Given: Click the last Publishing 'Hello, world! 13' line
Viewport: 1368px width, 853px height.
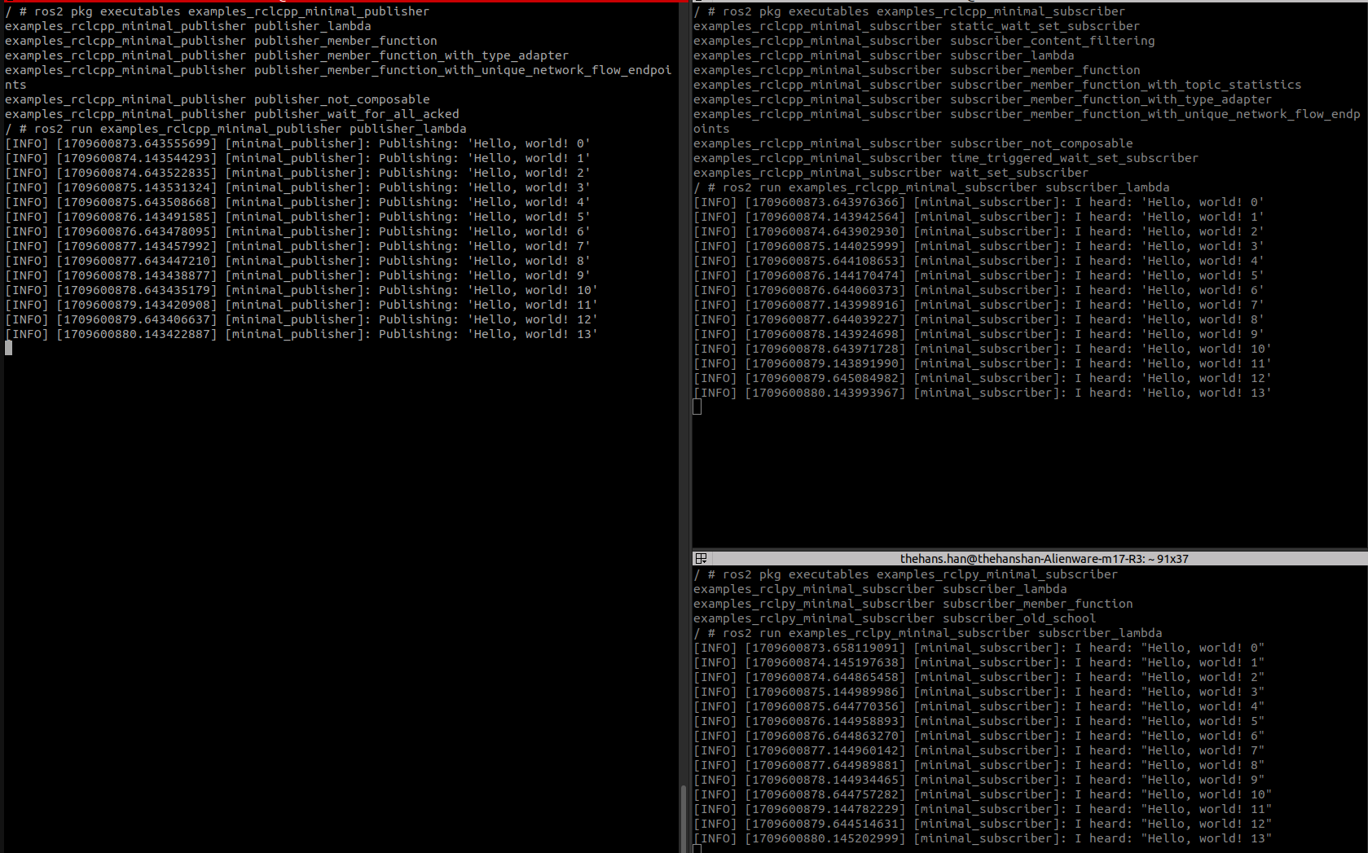Looking at the screenshot, I should [301, 334].
